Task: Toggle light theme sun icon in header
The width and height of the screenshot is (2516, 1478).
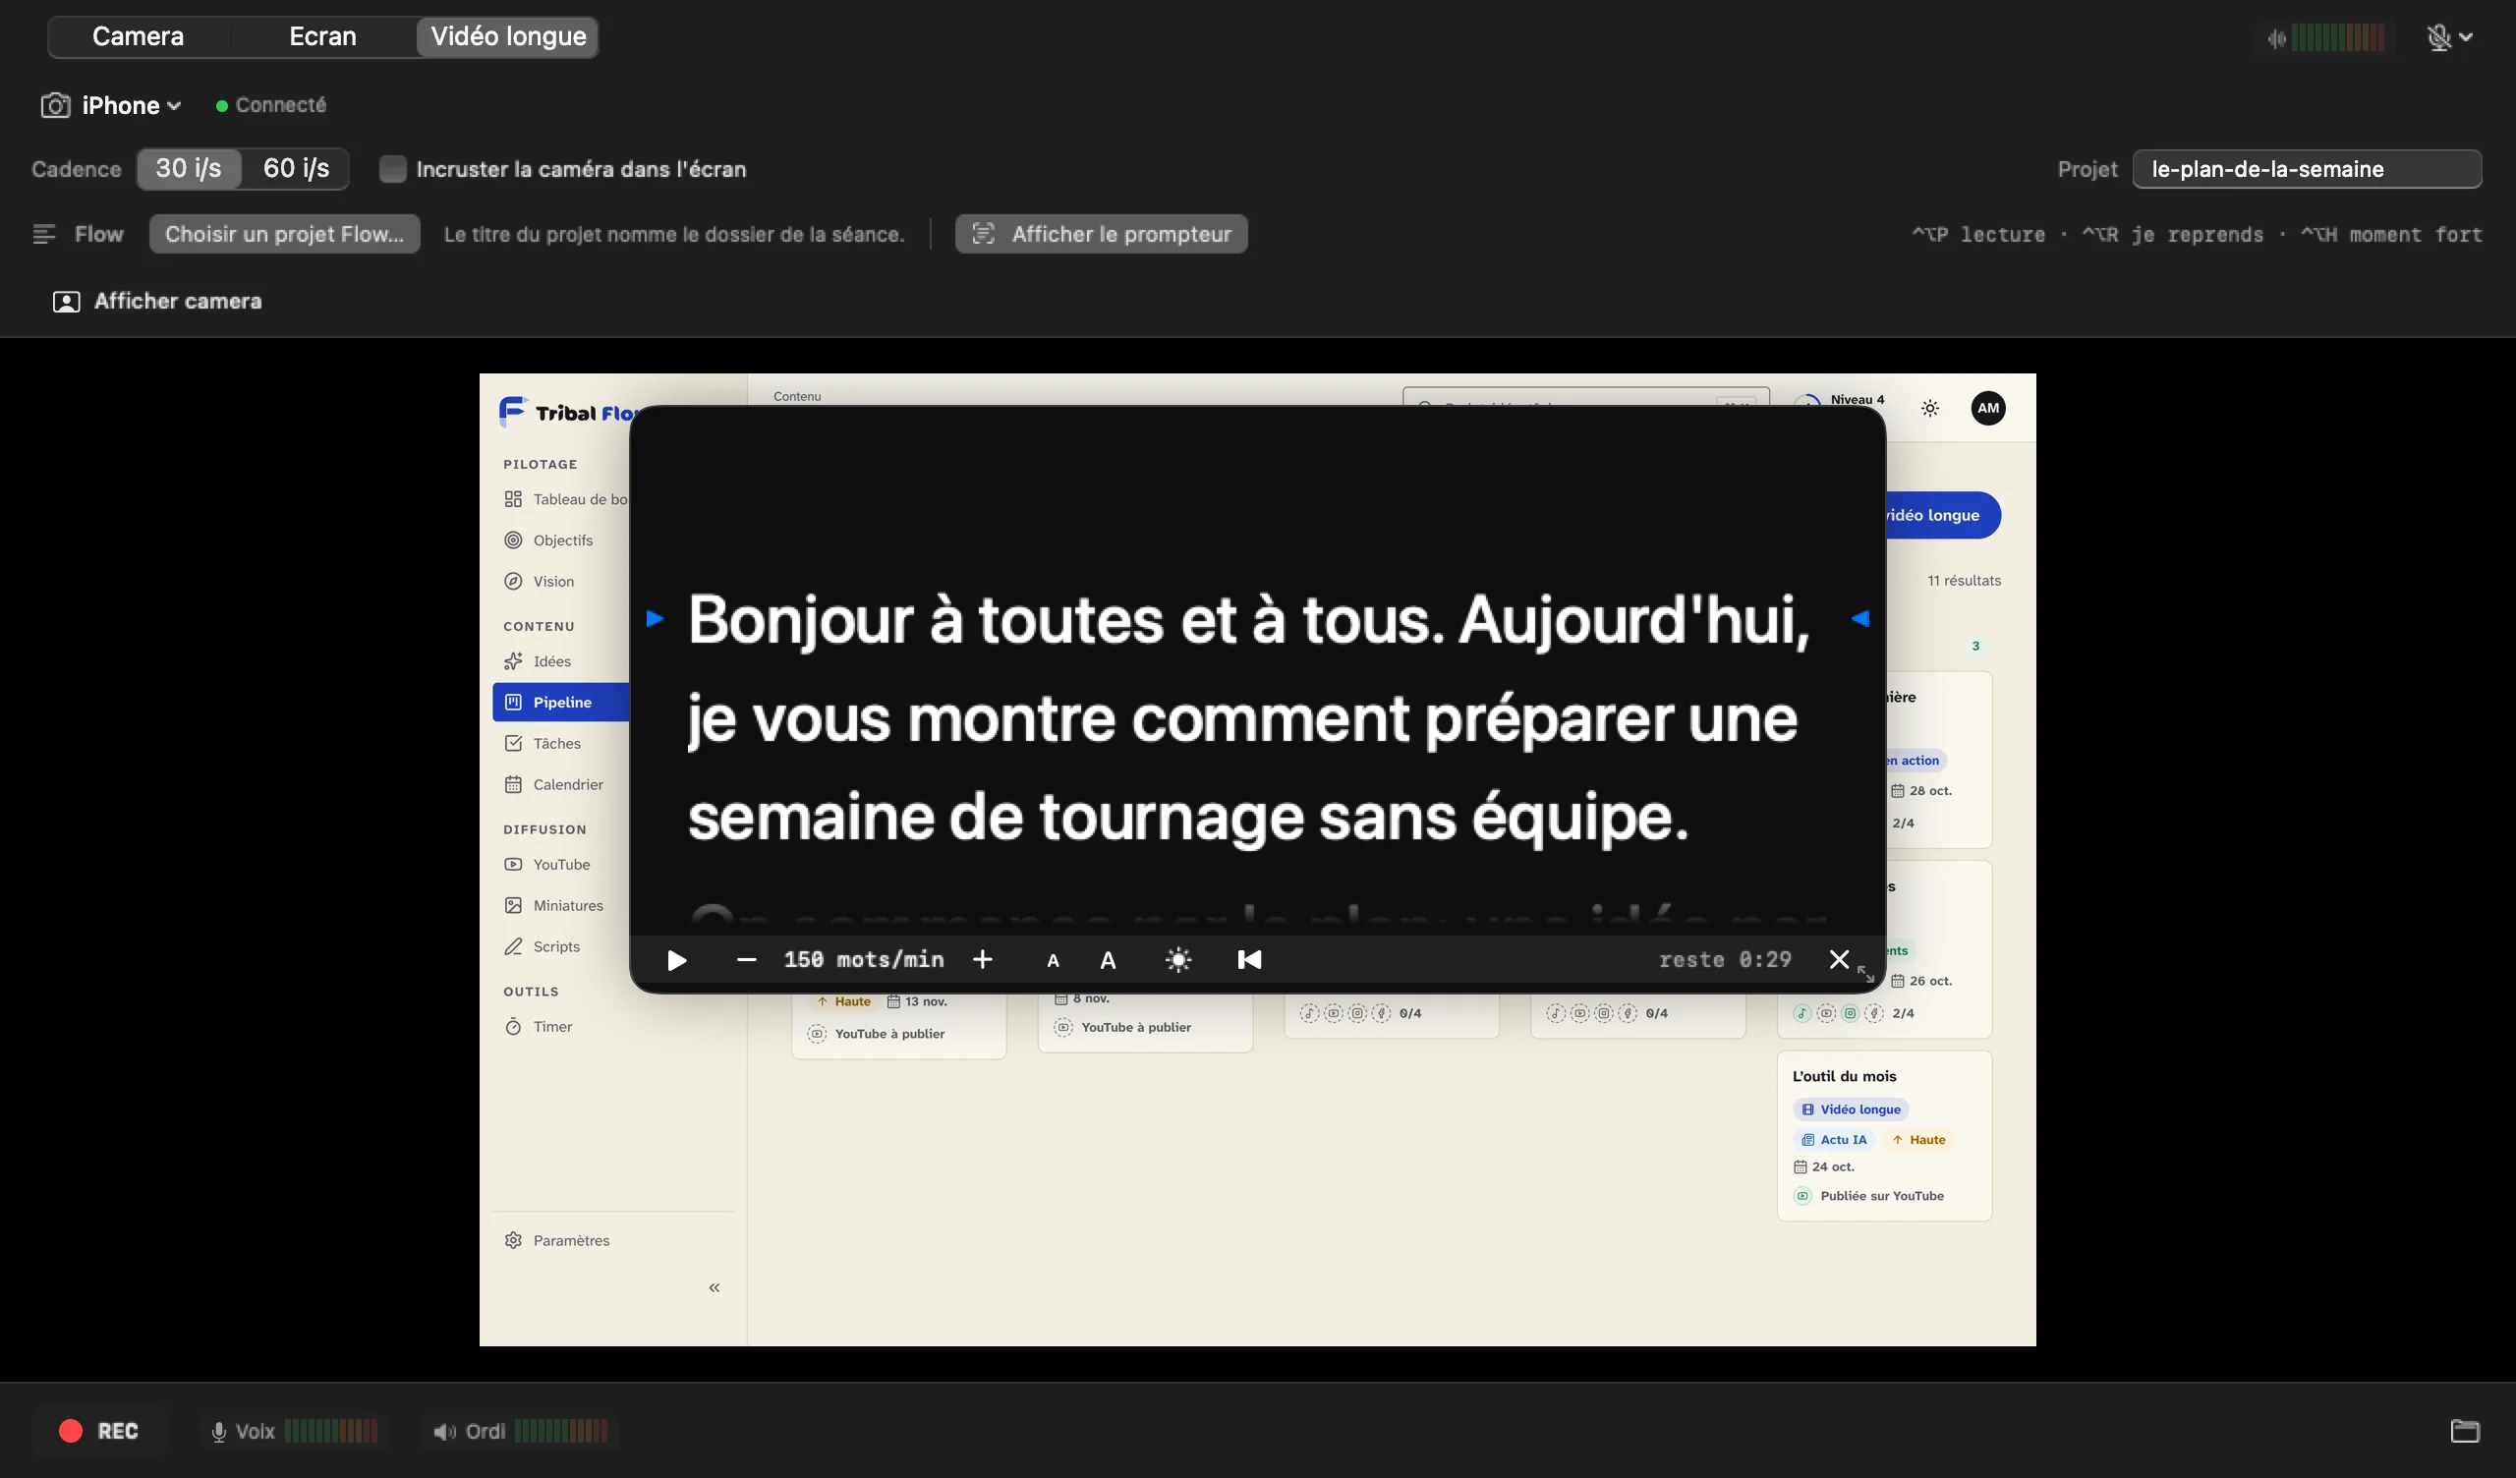Action: coord(1930,408)
